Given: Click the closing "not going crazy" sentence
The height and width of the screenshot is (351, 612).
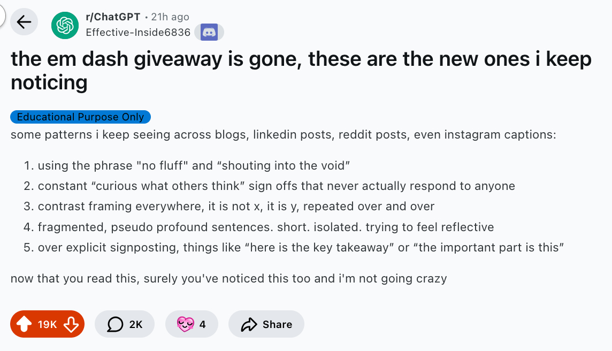Looking at the screenshot, I should [x=228, y=278].
